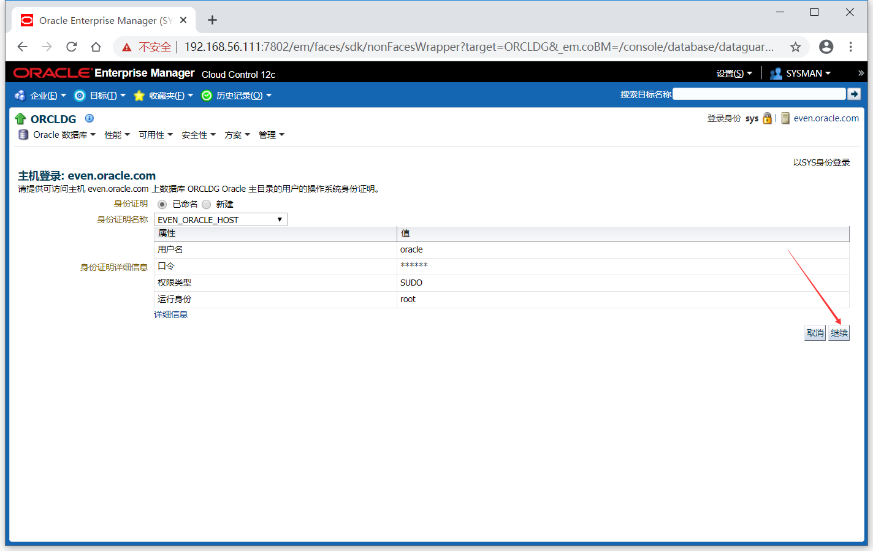Click the 属性 column header
Viewport: 873px width, 551px height.
pos(275,234)
